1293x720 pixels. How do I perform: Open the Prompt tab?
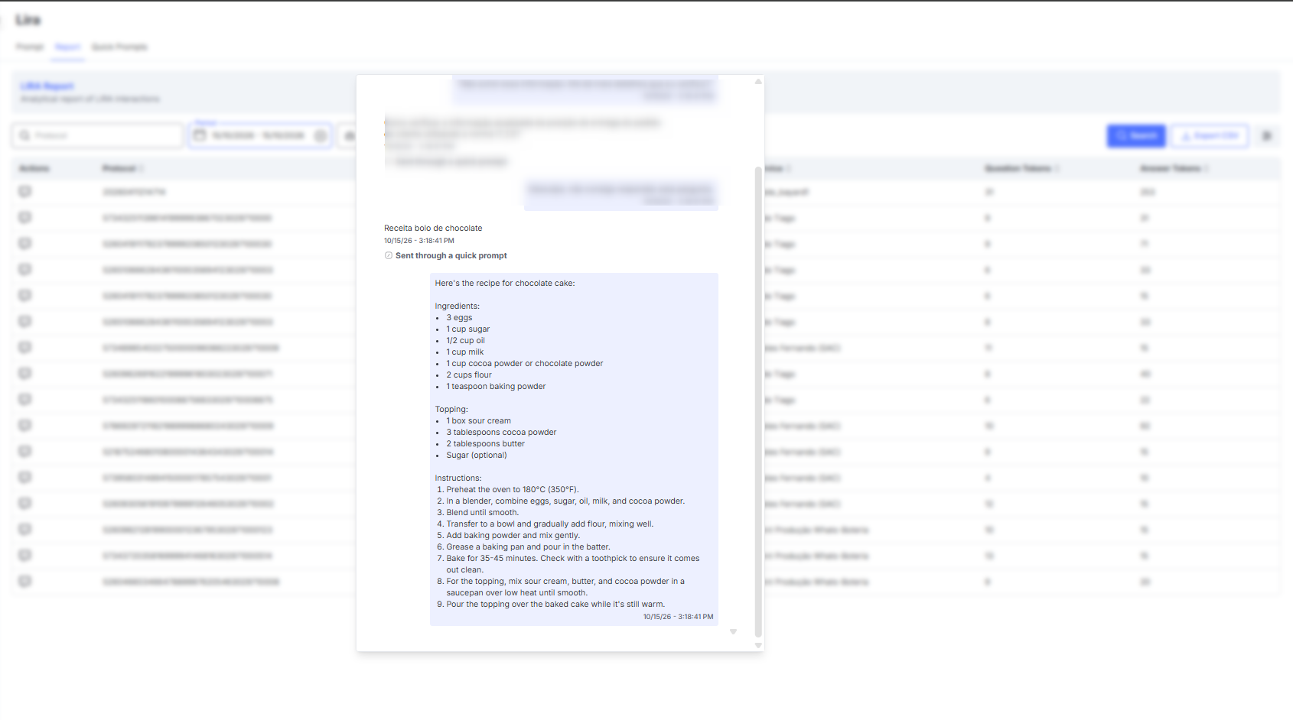(30, 47)
